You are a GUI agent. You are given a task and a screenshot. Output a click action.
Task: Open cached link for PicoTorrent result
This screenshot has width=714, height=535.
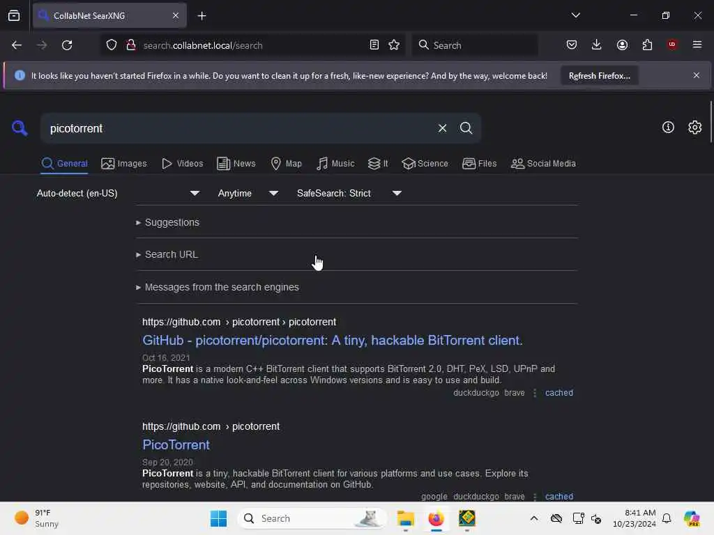click(x=559, y=497)
